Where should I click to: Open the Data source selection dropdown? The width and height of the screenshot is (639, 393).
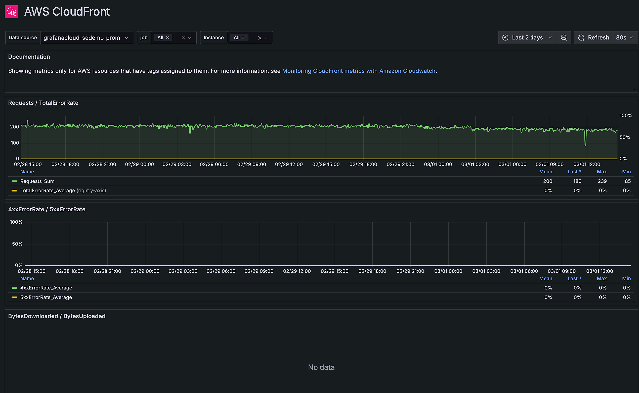pos(87,37)
